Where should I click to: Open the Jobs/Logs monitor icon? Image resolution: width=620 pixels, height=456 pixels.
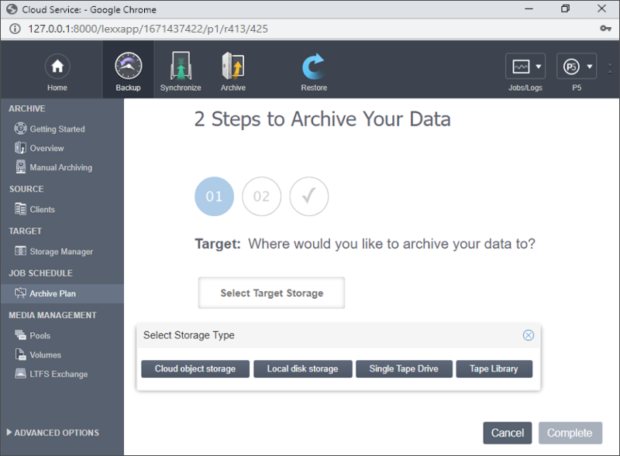tap(521, 67)
